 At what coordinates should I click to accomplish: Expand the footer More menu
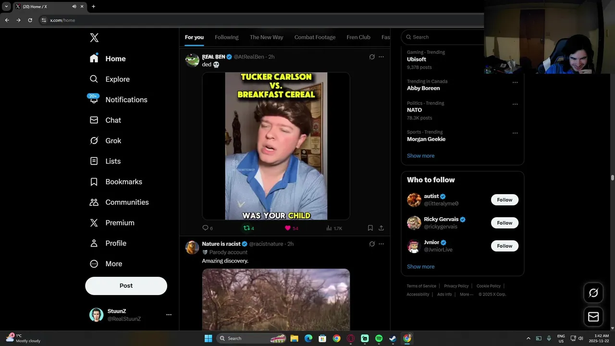pos(466,294)
